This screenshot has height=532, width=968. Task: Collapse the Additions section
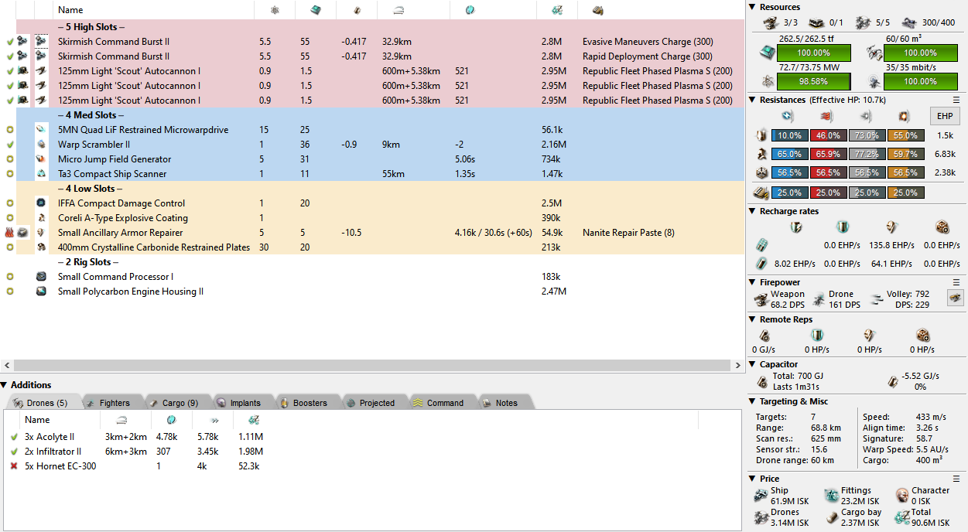click(x=5, y=385)
